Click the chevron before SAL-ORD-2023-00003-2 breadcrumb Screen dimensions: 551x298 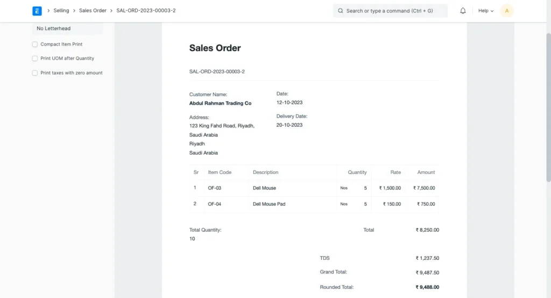(x=111, y=11)
